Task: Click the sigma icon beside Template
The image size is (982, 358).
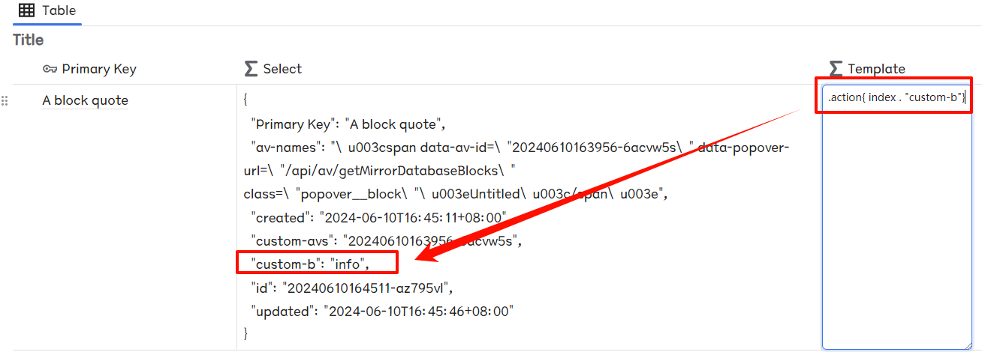Action: coord(836,69)
